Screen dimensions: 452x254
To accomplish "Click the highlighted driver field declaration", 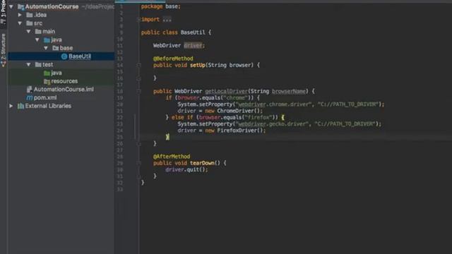I will pos(193,45).
